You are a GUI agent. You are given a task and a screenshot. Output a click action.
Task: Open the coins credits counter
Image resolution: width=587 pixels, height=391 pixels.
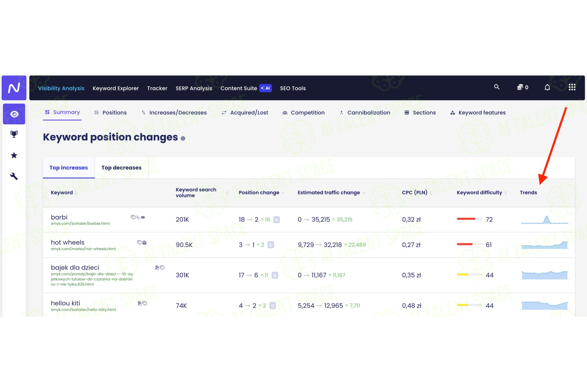[x=522, y=87]
